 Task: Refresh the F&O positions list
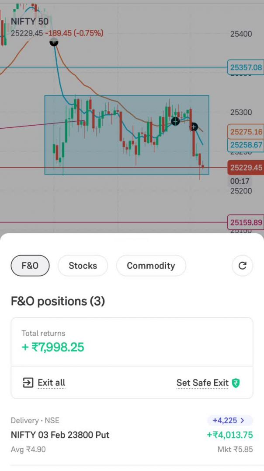[x=242, y=265]
